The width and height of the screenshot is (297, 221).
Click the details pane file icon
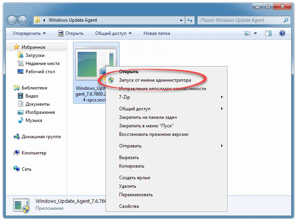pos(21,206)
